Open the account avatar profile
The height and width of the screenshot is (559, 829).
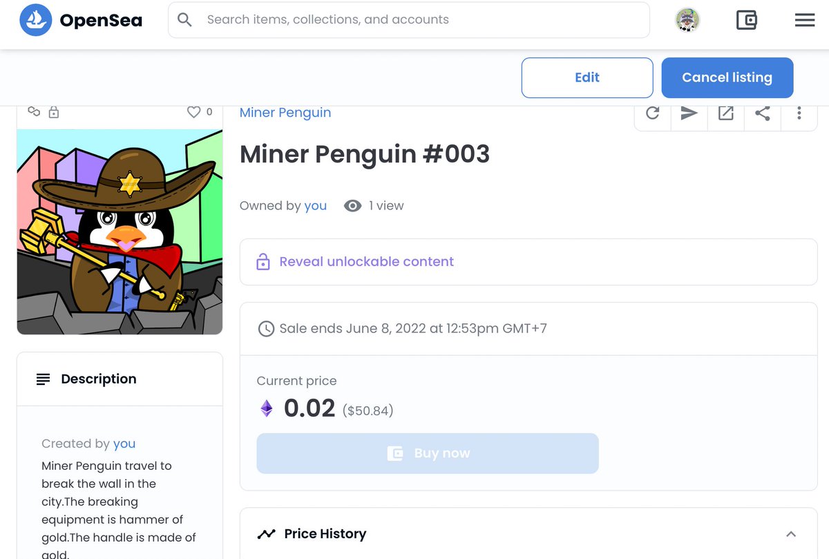click(x=687, y=20)
